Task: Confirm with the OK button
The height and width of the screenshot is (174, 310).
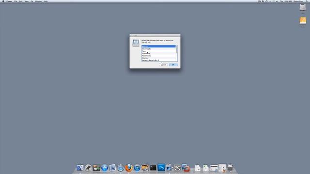Action: 173,65
